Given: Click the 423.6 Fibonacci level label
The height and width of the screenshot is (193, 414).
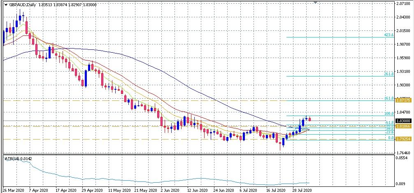Looking at the screenshot, I should point(389,35).
